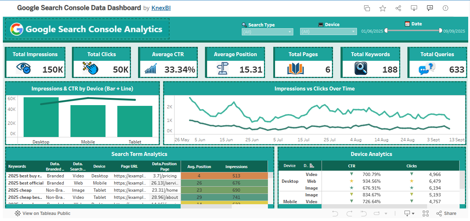Click the Device Analytics vertical scrollbar

(463, 180)
